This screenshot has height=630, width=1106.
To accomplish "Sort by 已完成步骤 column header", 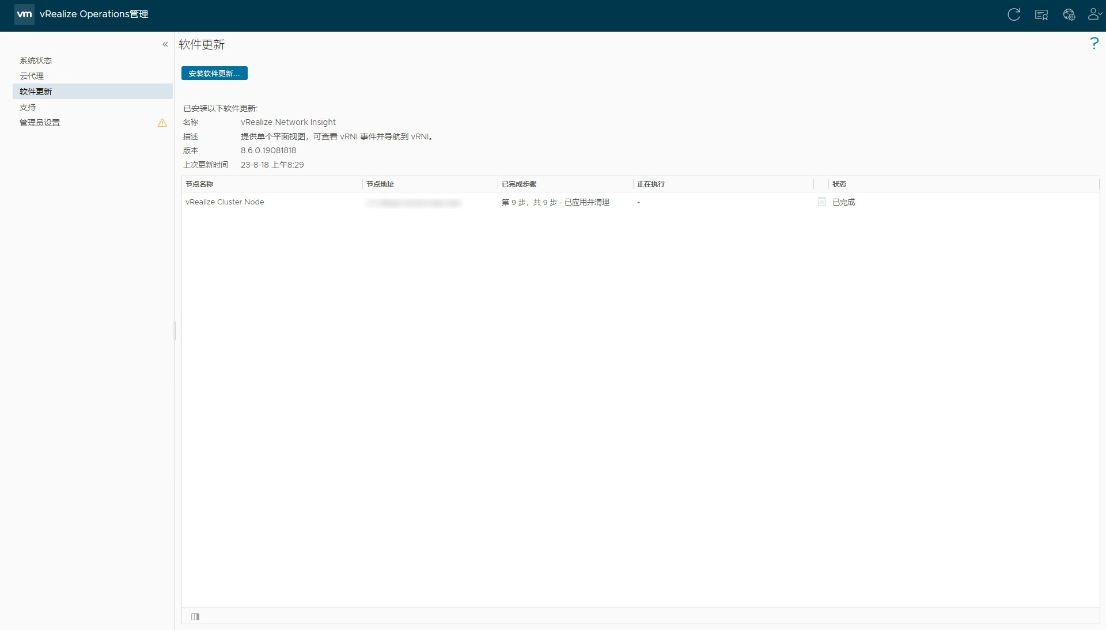I will pyautogui.click(x=518, y=184).
